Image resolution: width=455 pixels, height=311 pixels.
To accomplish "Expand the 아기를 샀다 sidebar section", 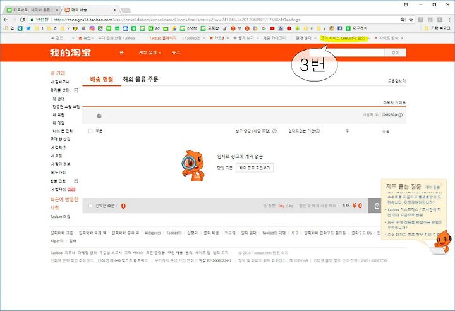I will pos(76,90).
